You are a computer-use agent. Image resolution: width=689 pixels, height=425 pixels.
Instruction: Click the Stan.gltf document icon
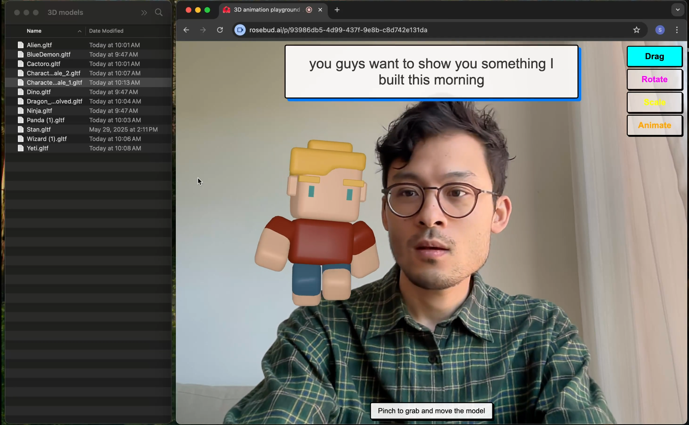21,129
